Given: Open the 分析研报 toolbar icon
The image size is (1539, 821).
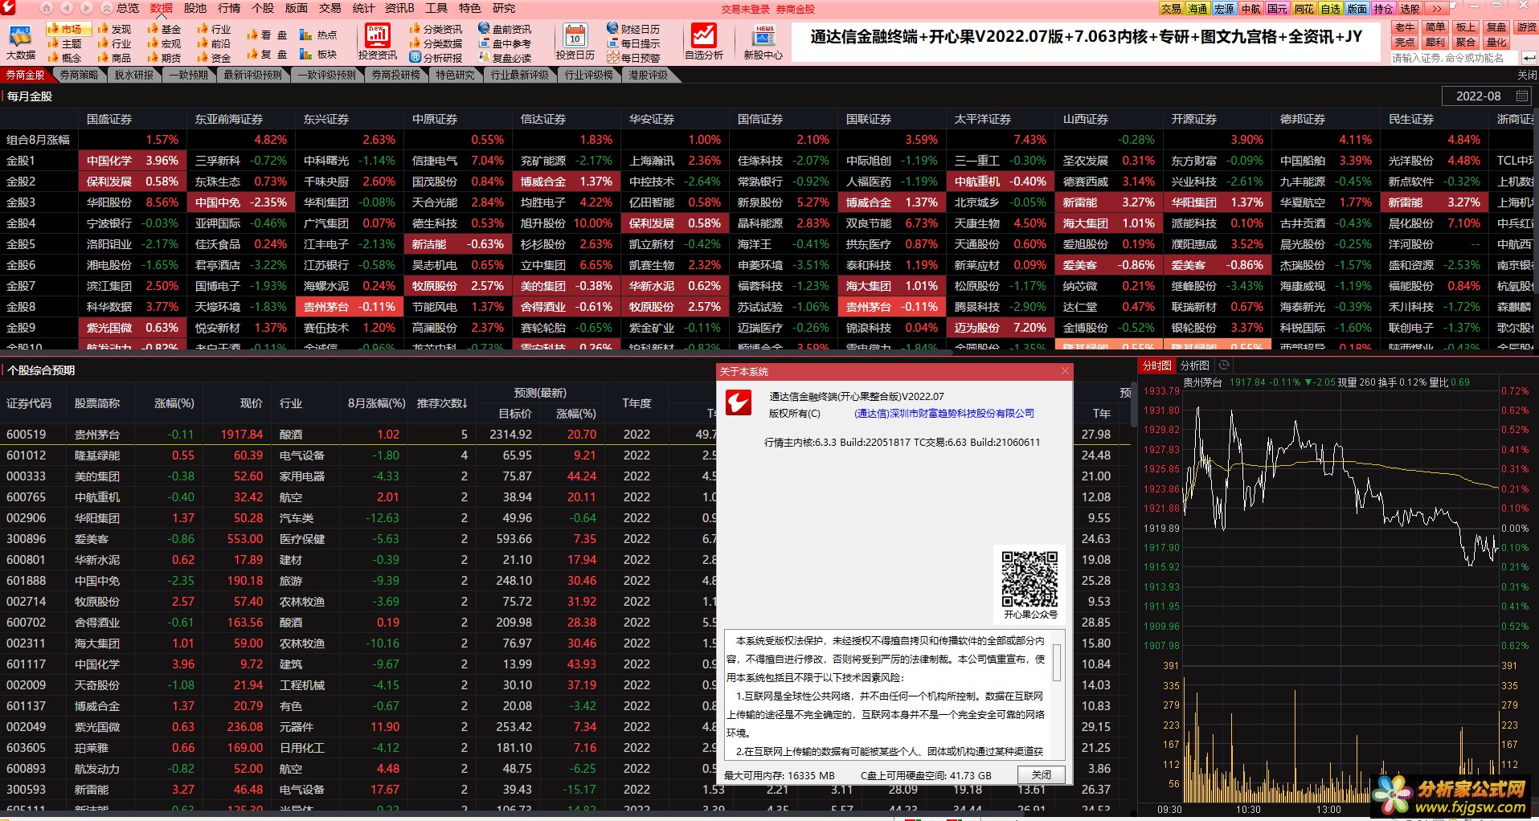Looking at the screenshot, I should click(436, 58).
